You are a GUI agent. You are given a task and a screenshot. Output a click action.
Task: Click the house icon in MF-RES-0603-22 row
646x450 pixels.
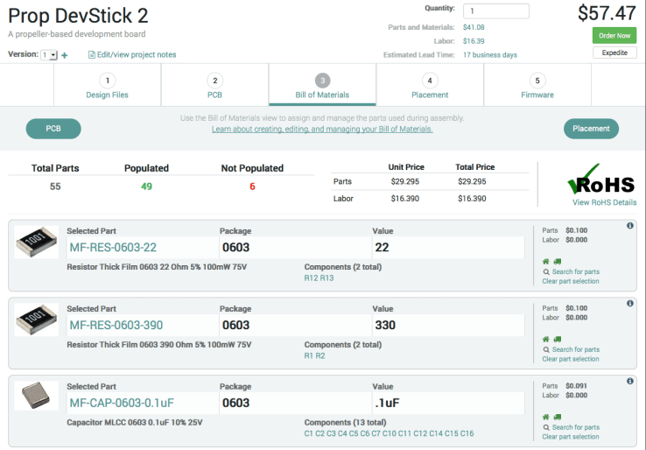pos(546,261)
